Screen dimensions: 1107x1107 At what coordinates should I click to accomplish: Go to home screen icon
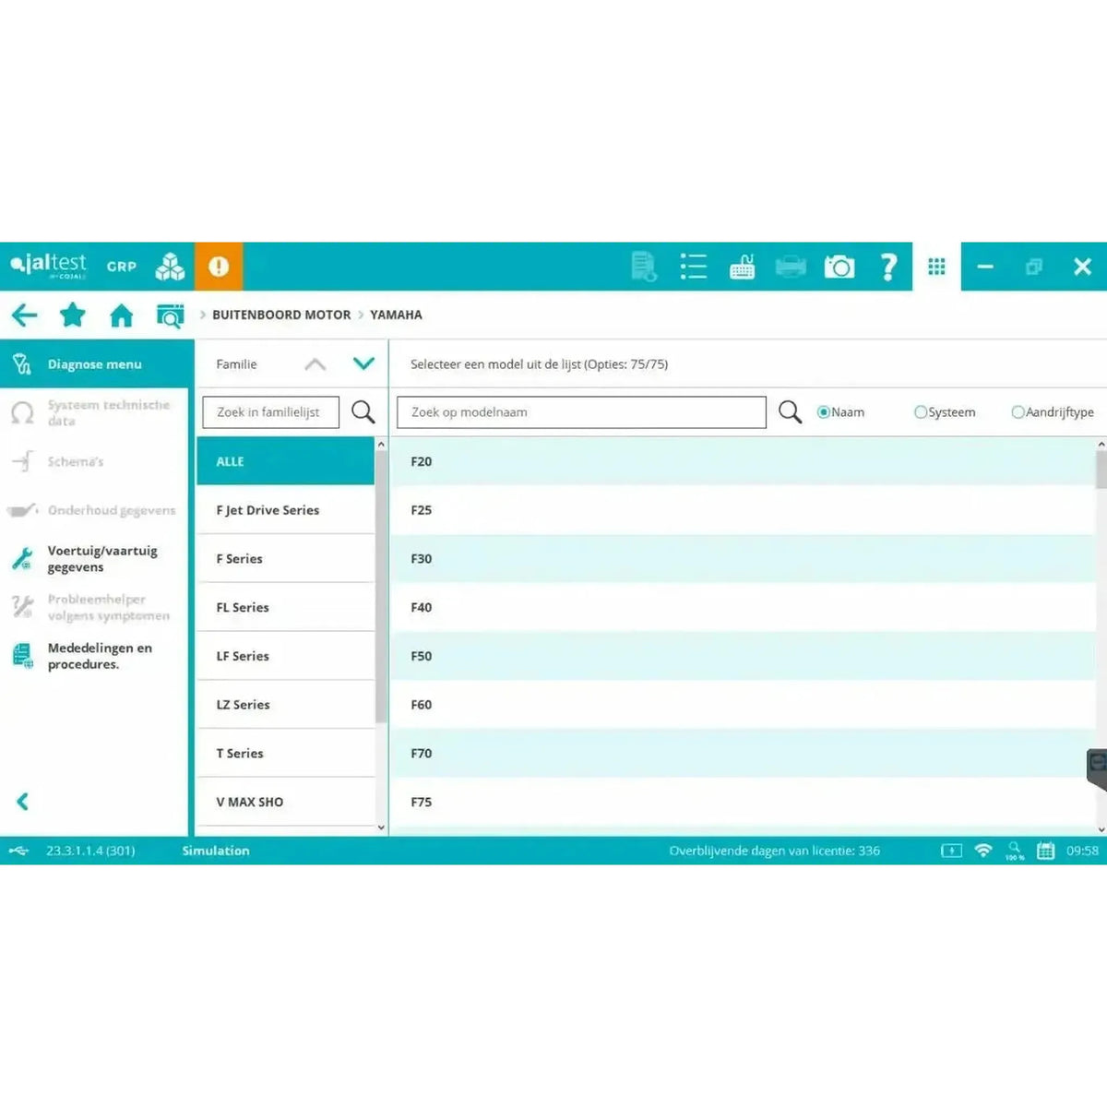point(121,315)
